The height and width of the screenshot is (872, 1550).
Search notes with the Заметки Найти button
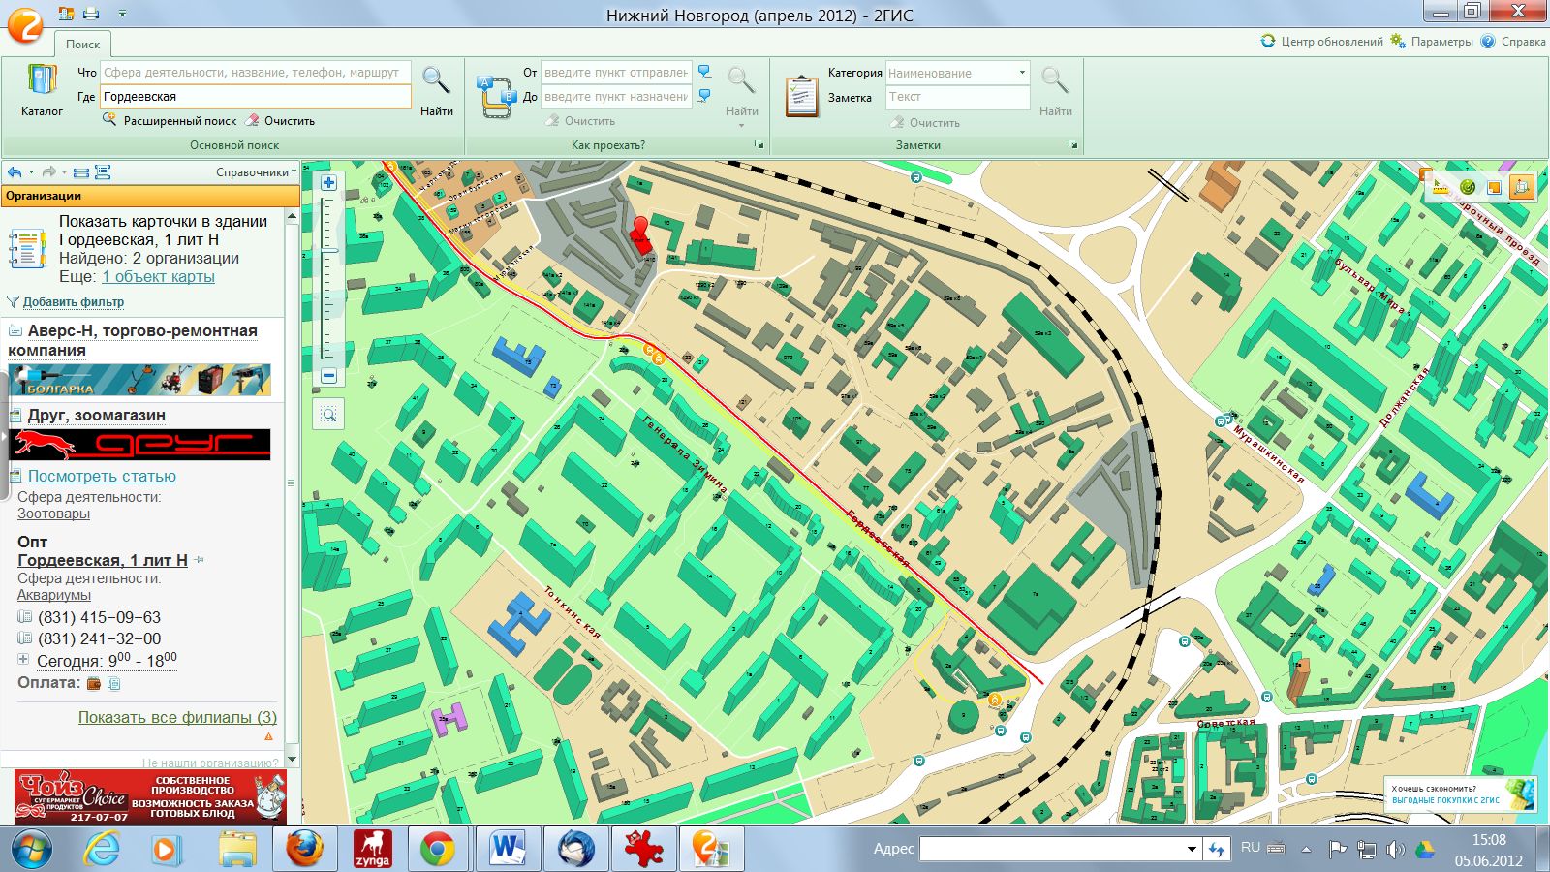click(1055, 92)
